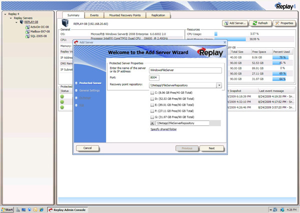Open the Mounted Recovery Points tab

point(124,15)
